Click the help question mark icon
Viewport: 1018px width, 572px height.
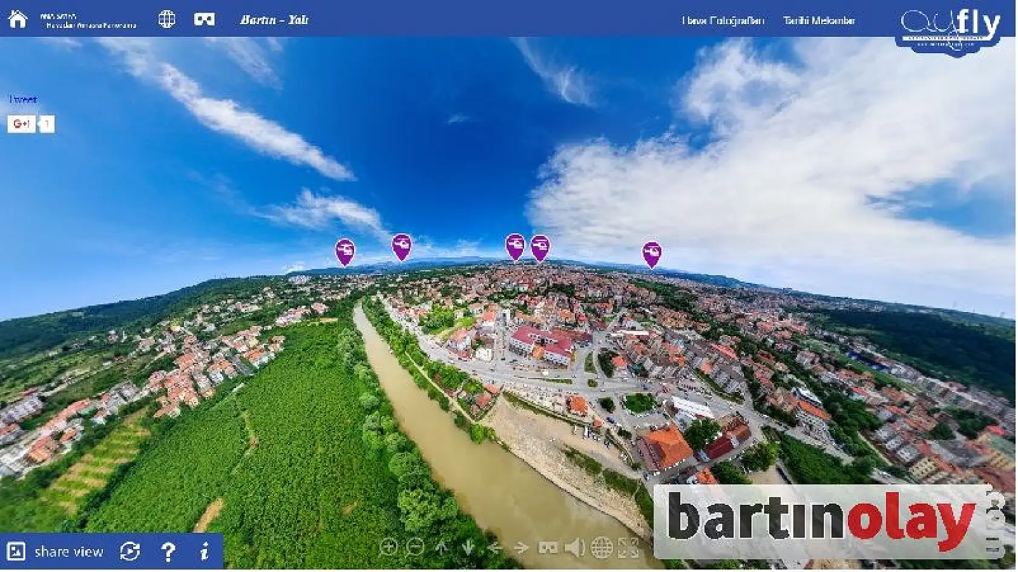click(168, 551)
